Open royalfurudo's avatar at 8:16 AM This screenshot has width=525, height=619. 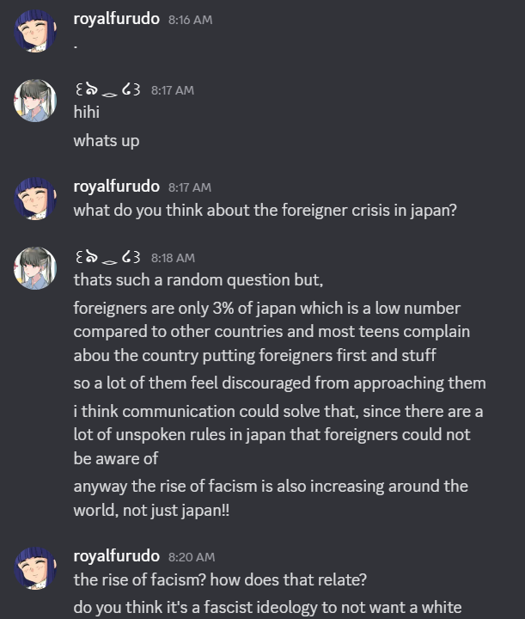tap(35, 31)
